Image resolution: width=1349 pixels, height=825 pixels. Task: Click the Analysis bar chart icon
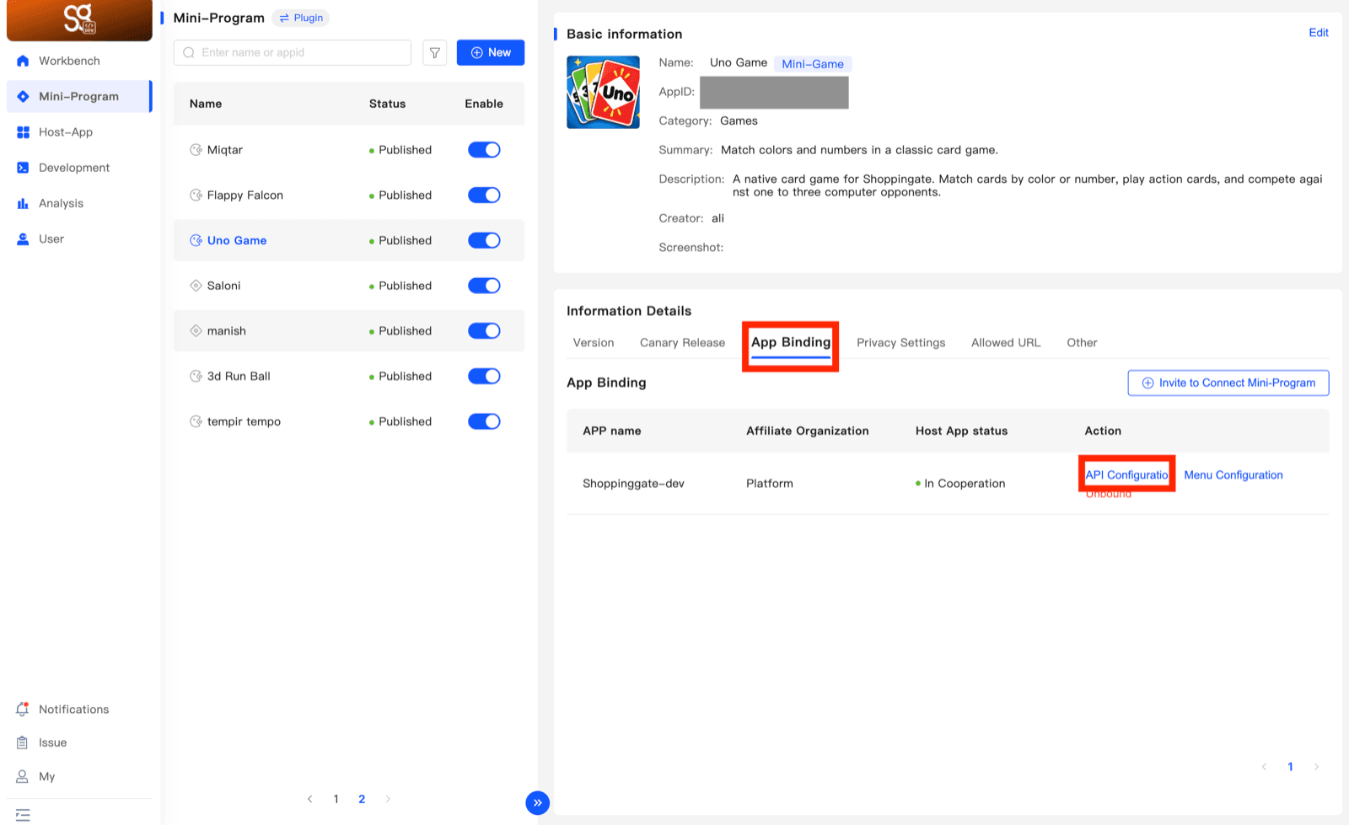(x=23, y=203)
